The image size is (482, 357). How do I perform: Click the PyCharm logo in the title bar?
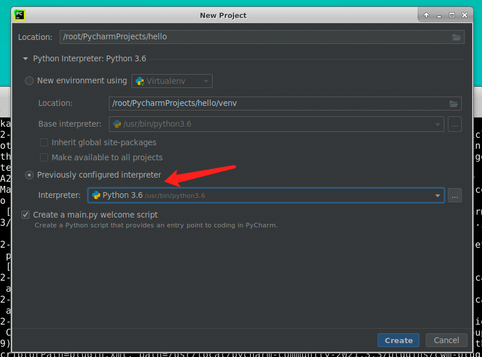[20, 14]
